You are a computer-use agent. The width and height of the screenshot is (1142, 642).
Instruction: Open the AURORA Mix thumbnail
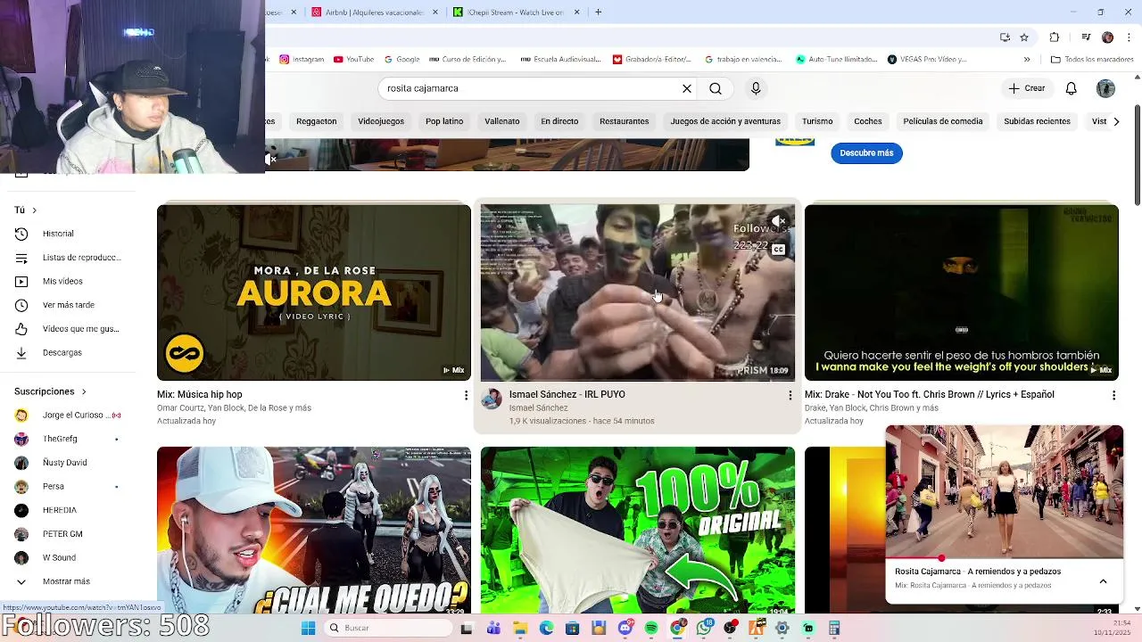coord(314,292)
